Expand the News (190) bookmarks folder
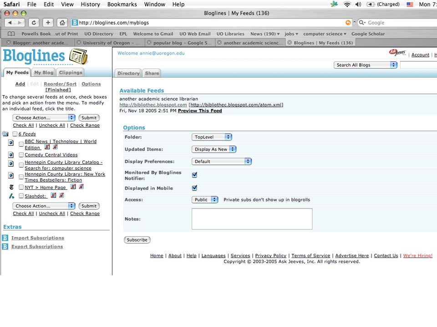437x327 pixels. [265, 34]
